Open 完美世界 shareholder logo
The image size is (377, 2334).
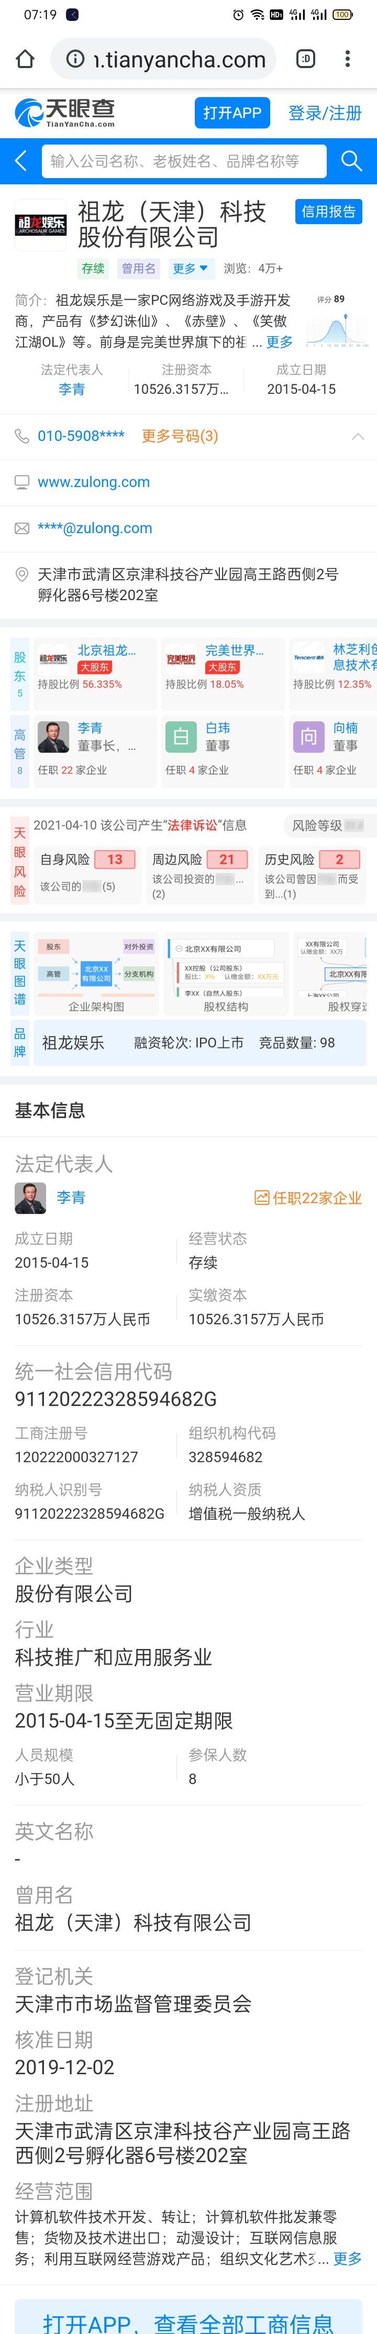181,659
